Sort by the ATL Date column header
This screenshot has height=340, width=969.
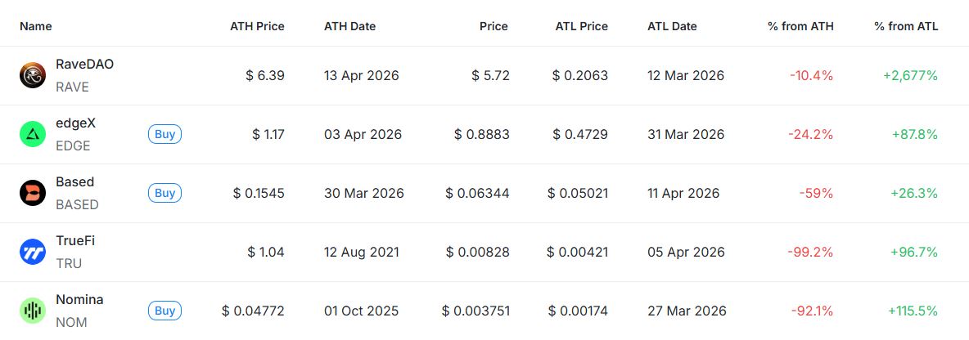tap(672, 26)
